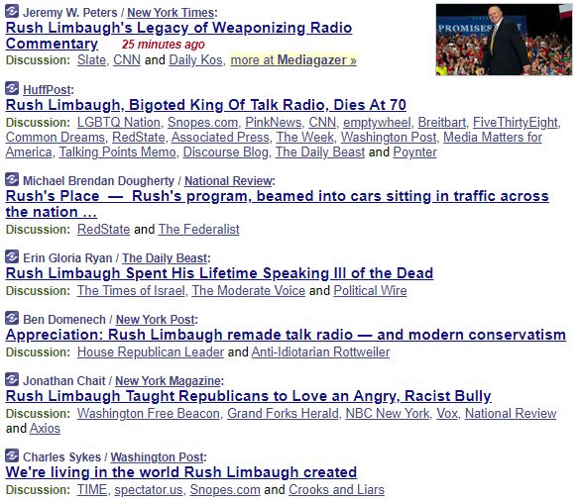Click permalink icon beside Michael Brendan Dougherty
The image size is (578, 502).
(x=12, y=179)
